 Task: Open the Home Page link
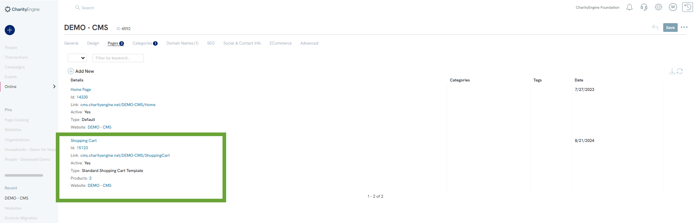point(81,89)
